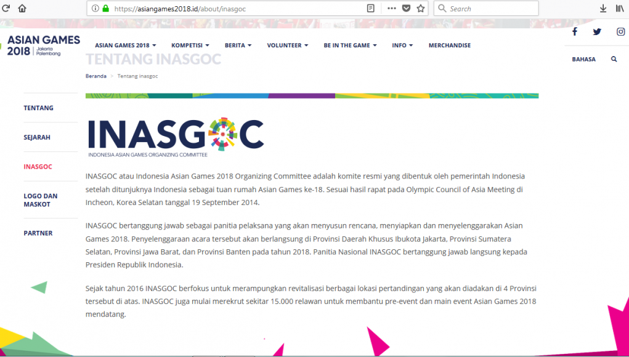Viewport: 629px width, 357px height.
Task: Click the browser reload button
Action: pos(6,9)
